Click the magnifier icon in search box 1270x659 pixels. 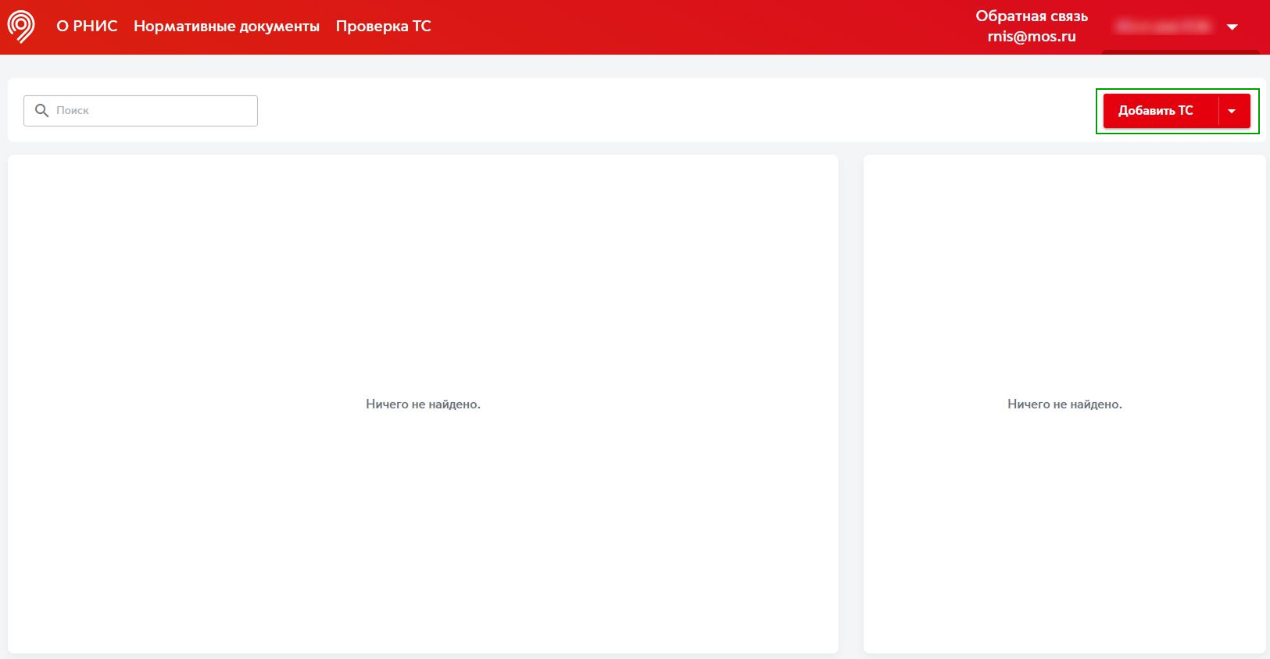pos(42,111)
